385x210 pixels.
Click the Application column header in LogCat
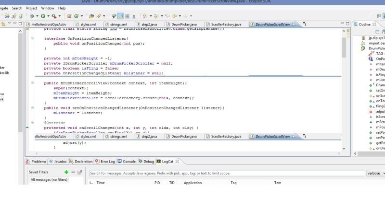pos(193,183)
